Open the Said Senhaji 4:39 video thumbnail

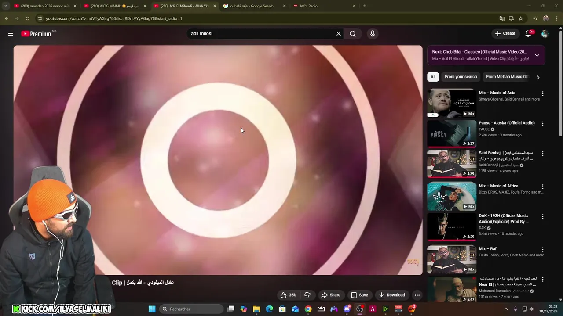coord(452,164)
